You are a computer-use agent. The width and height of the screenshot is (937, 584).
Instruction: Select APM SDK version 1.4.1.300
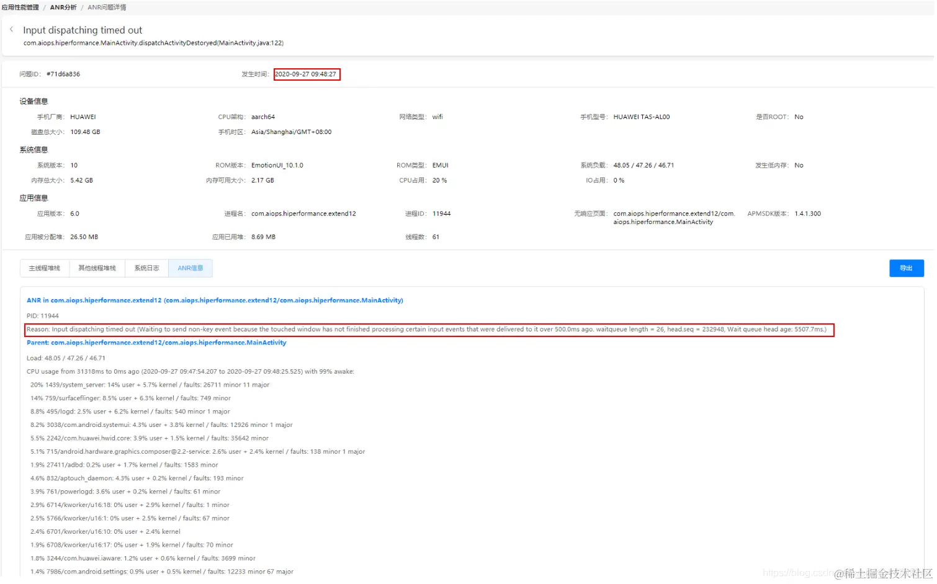(807, 213)
